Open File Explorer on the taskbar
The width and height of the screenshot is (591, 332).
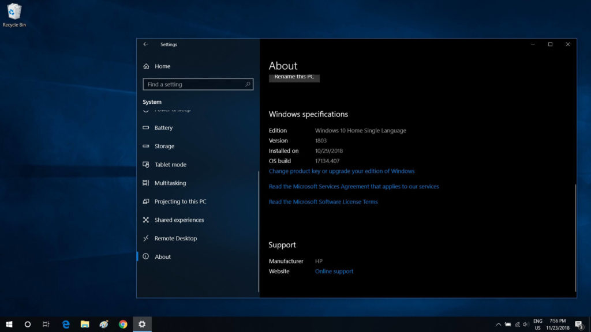click(85, 324)
